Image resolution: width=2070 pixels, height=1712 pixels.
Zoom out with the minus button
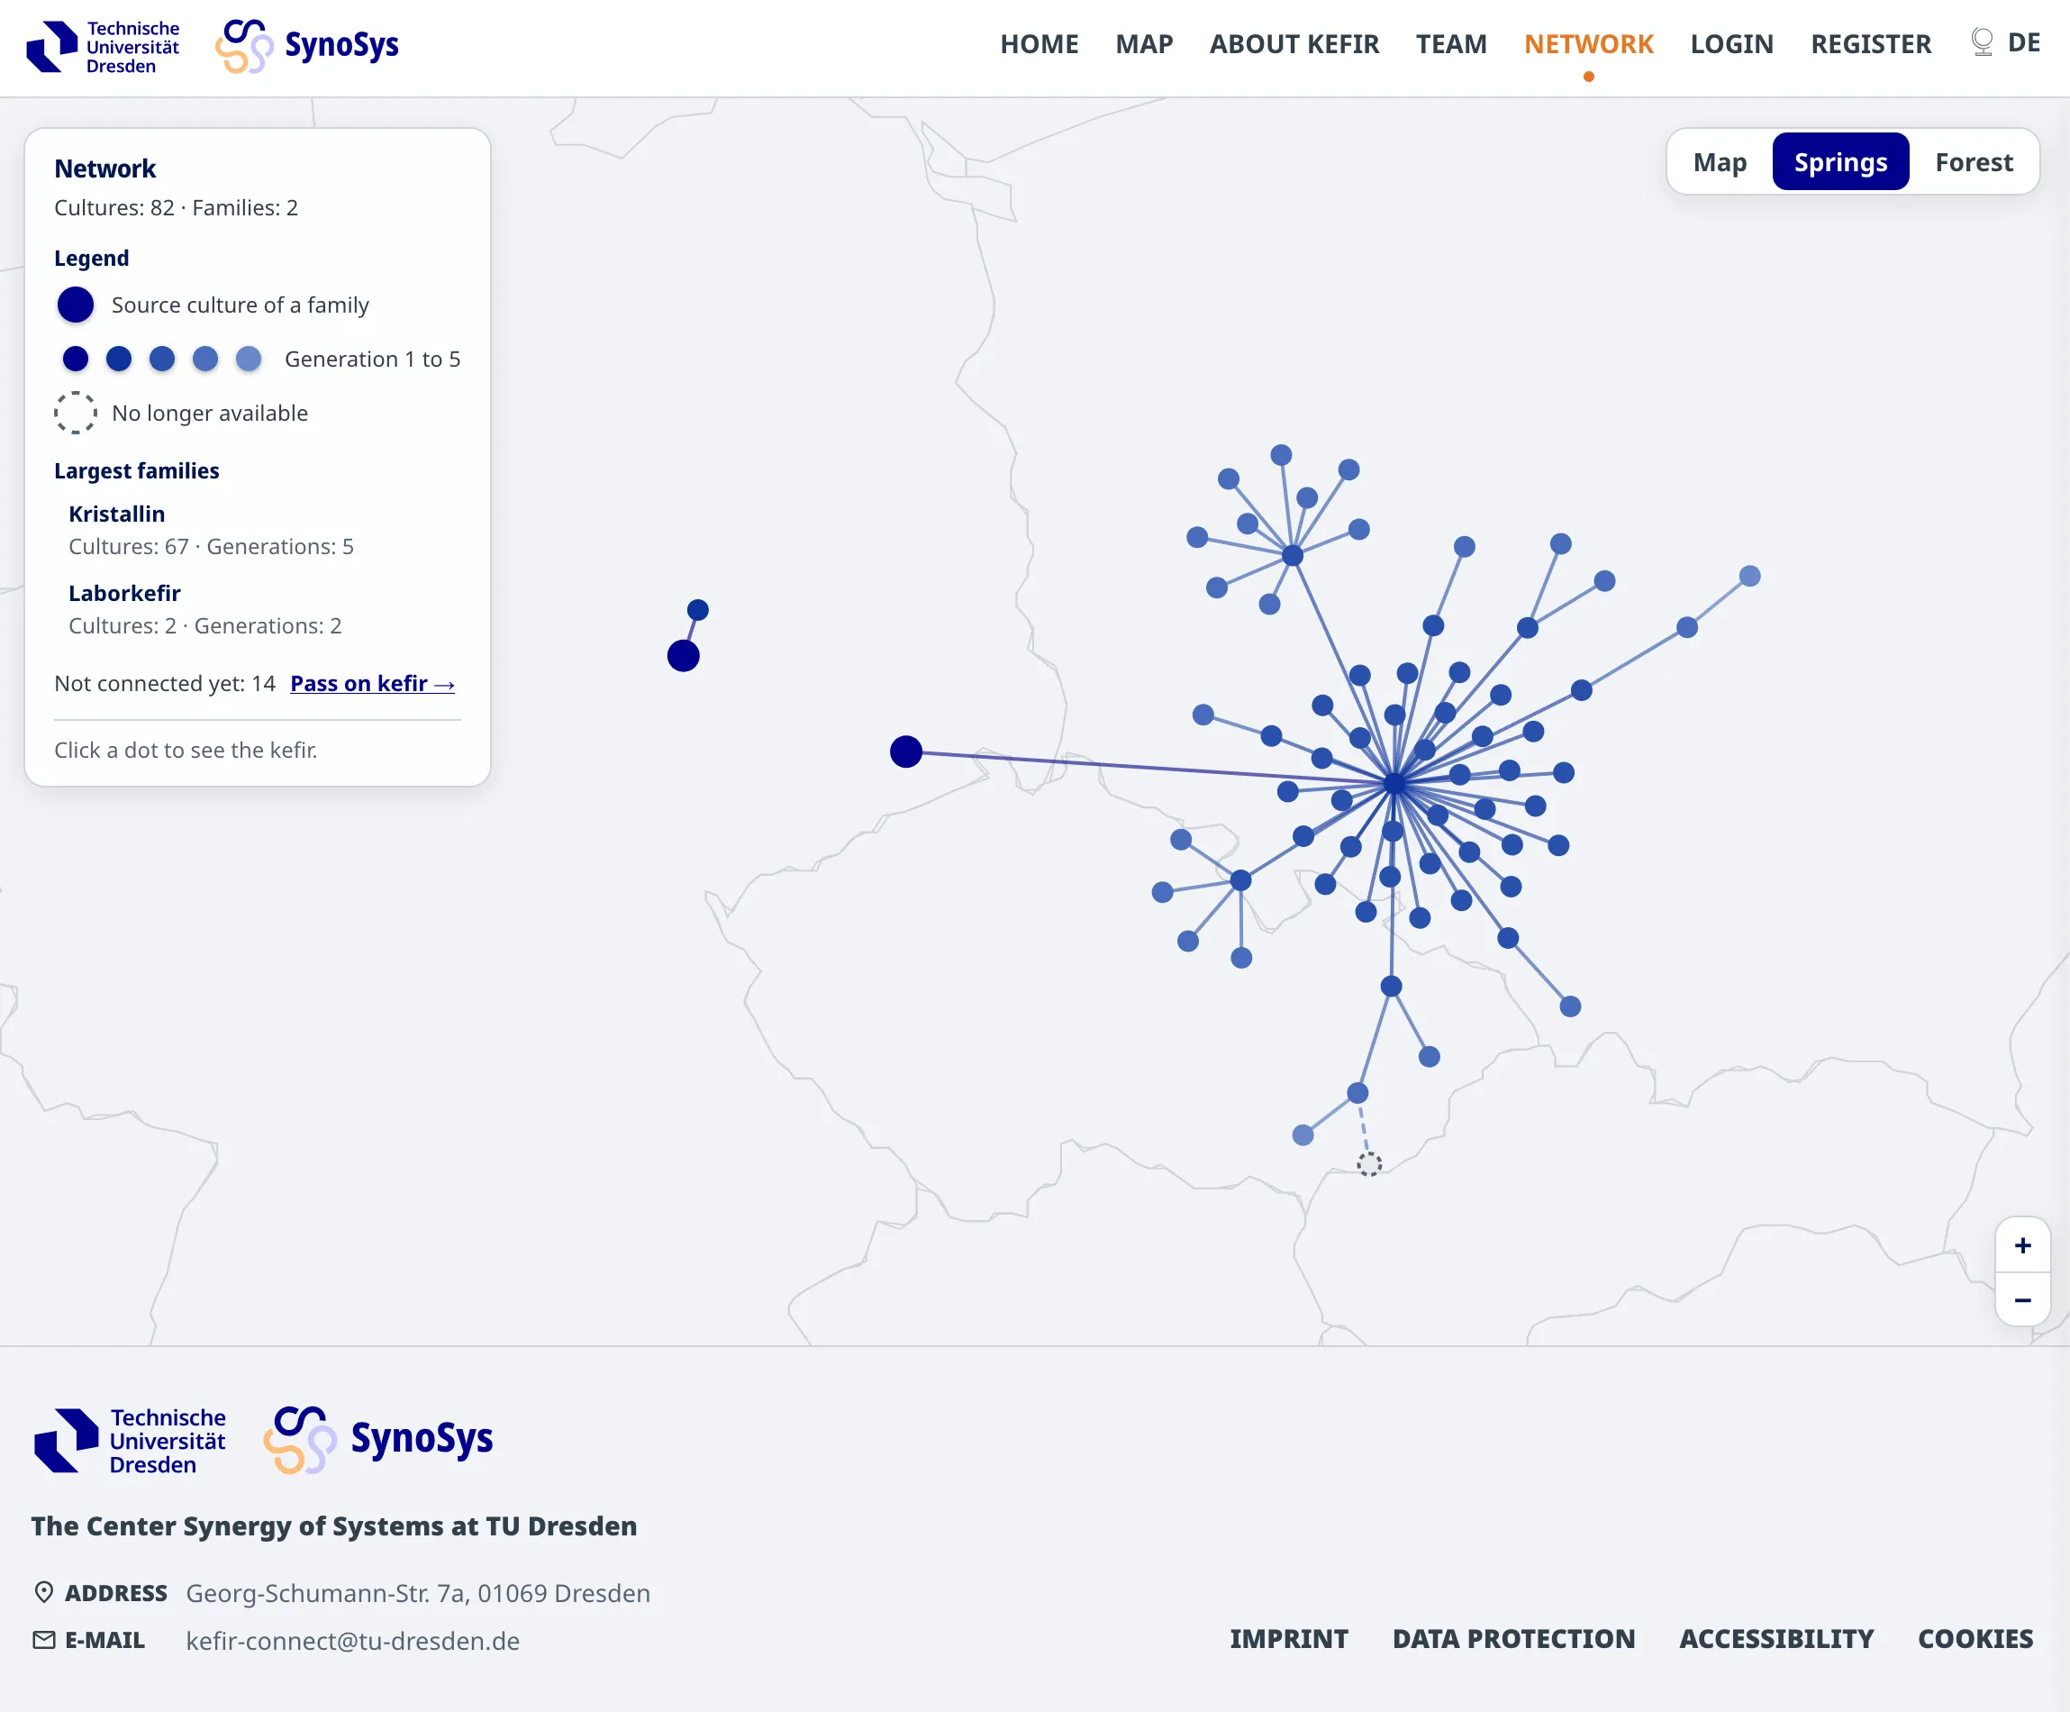pyautogui.click(x=2021, y=1301)
